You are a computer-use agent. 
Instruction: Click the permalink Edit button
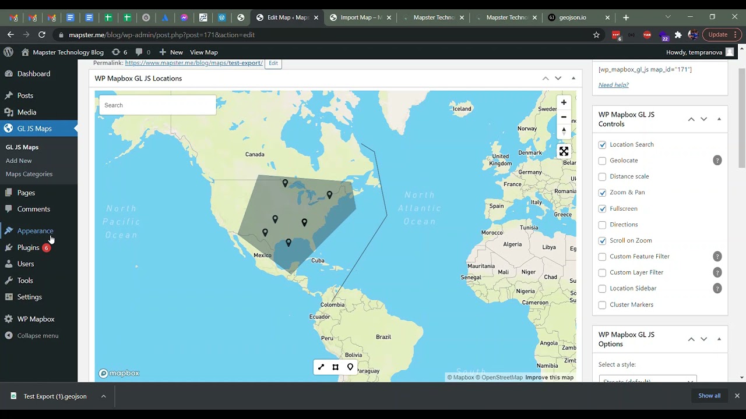(273, 63)
